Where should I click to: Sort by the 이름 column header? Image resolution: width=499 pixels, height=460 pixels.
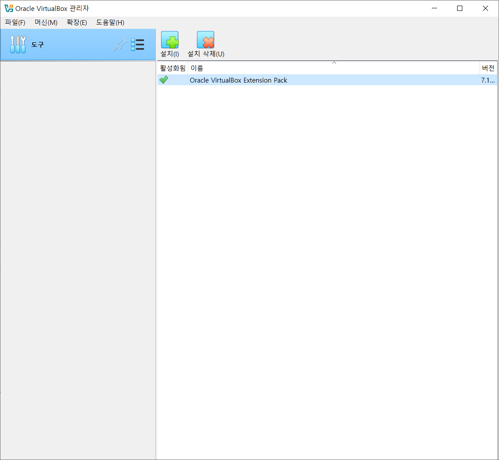[334, 68]
